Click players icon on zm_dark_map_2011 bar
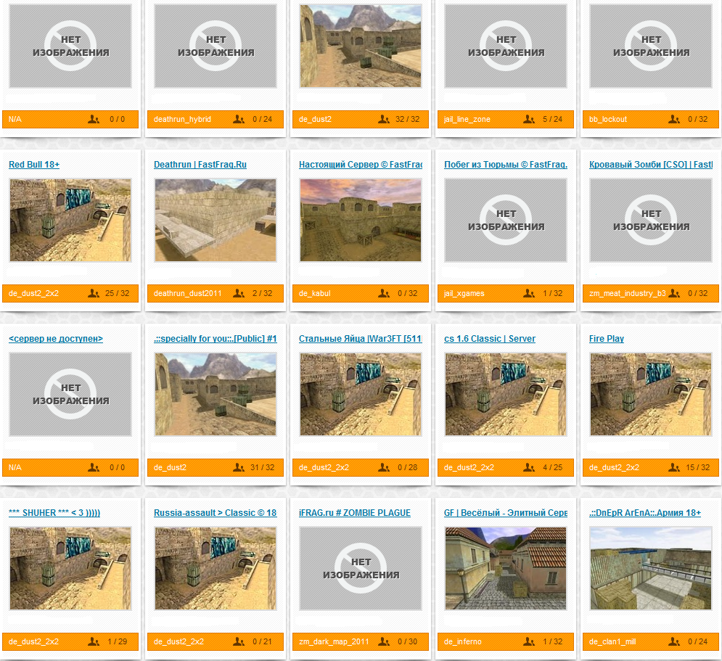This screenshot has height=661, width=722. [x=384, y=641]
